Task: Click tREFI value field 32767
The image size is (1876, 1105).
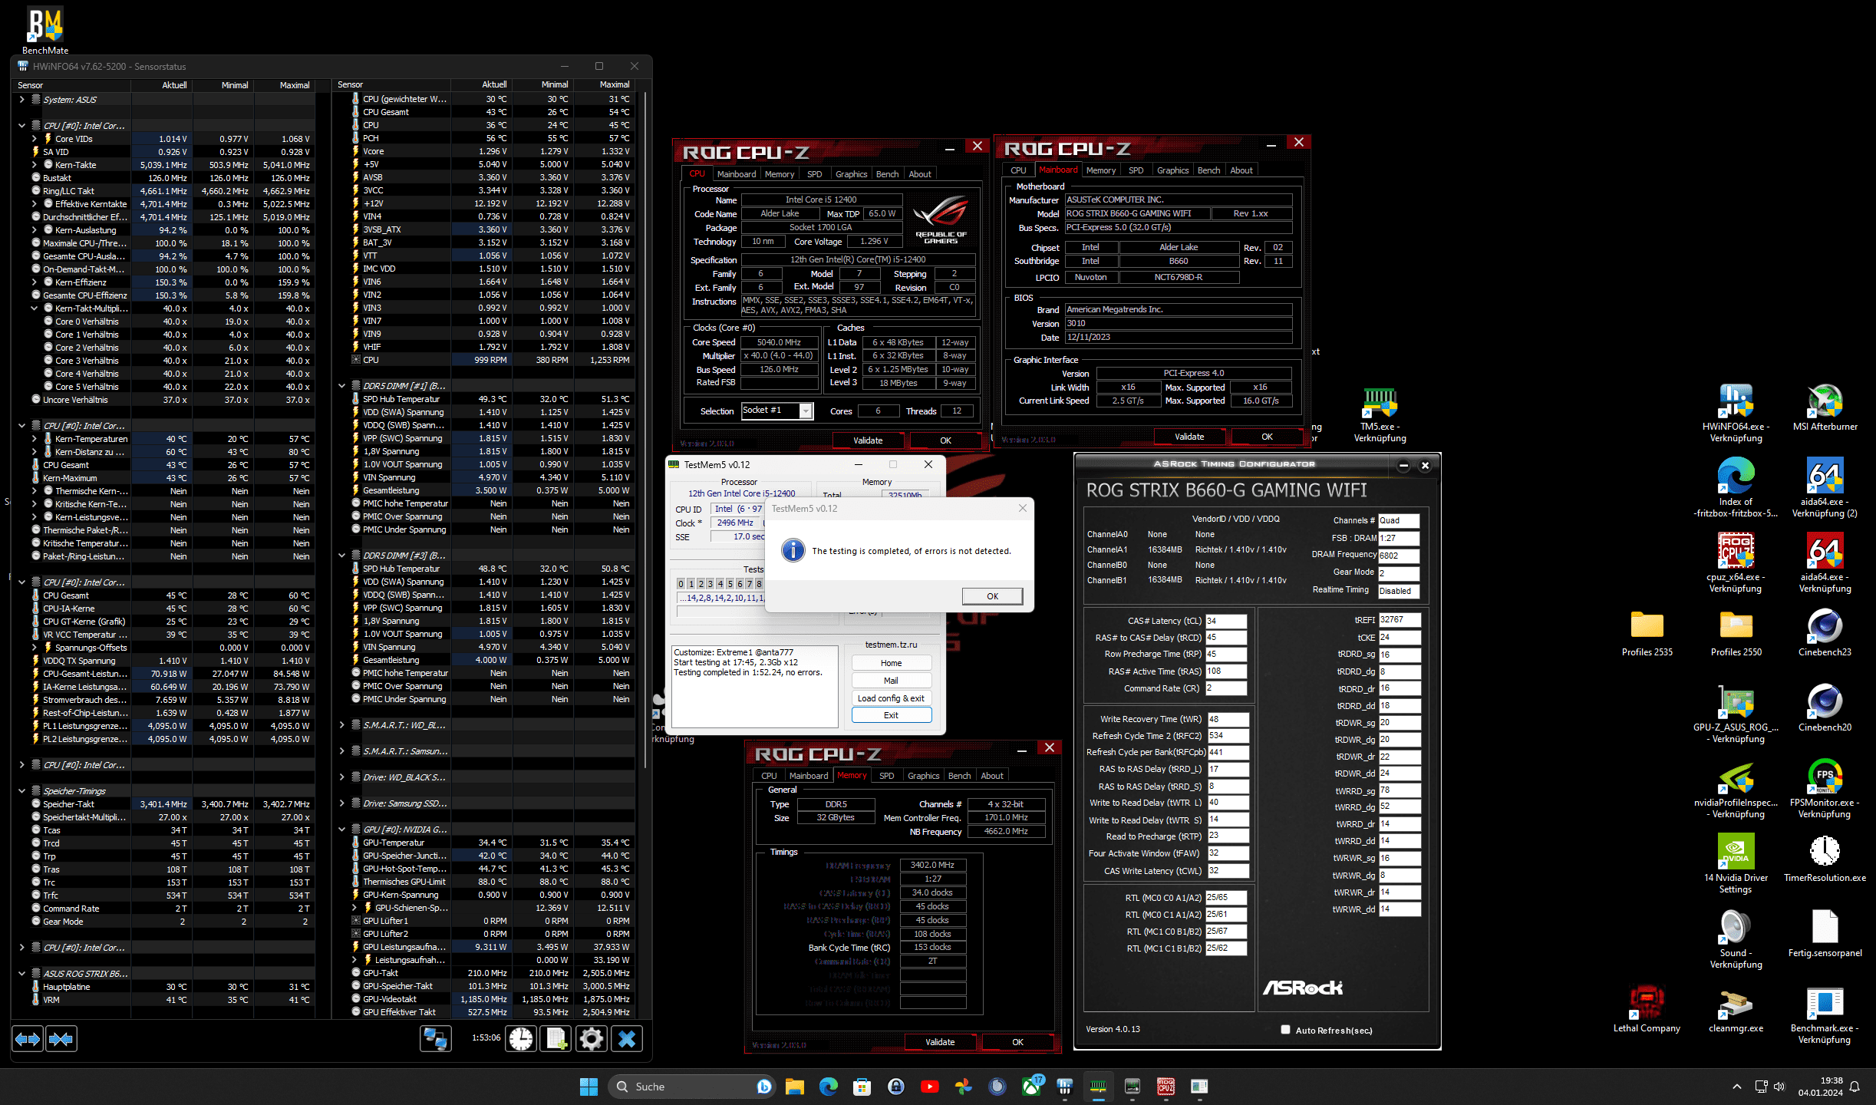Action: [1400, 619]
